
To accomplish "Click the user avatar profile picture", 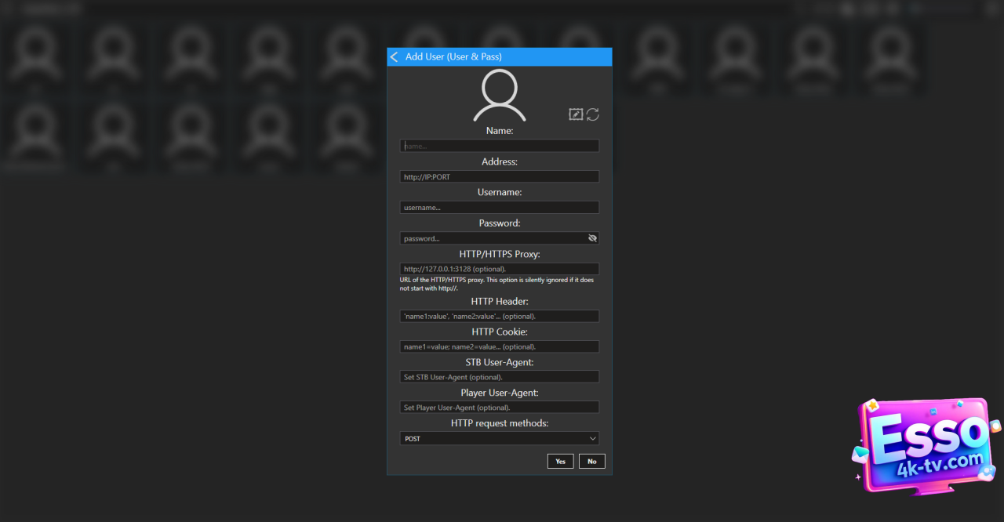I will click(x=499, y=96).
